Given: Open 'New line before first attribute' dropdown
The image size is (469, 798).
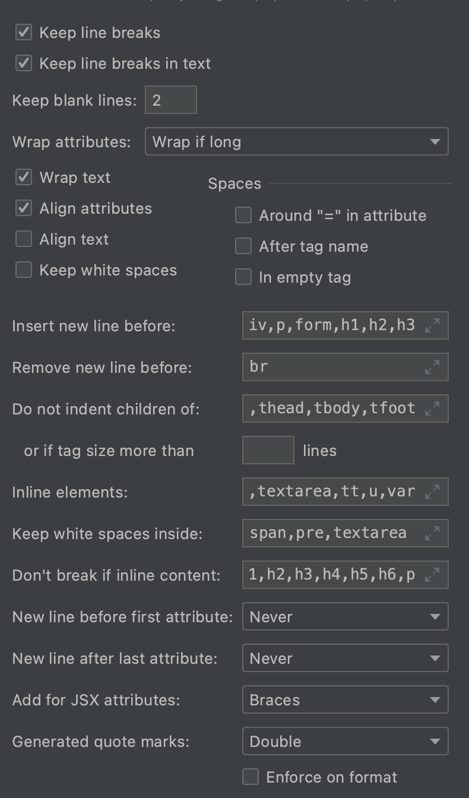Looking at the screenshot, I should (345, 617).
